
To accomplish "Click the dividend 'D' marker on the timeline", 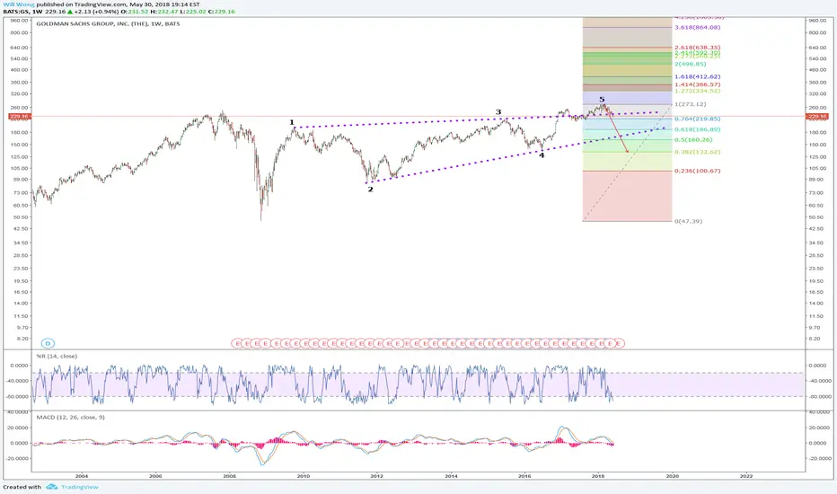I will tap(48, 343).
